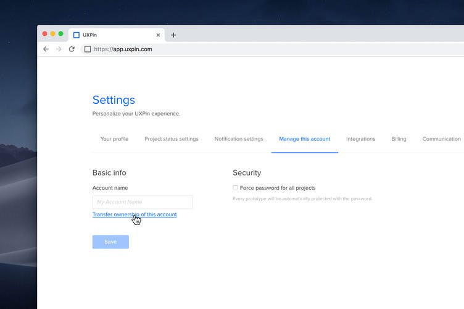Switch to Project status settings tab

click(x=172, y=139)
